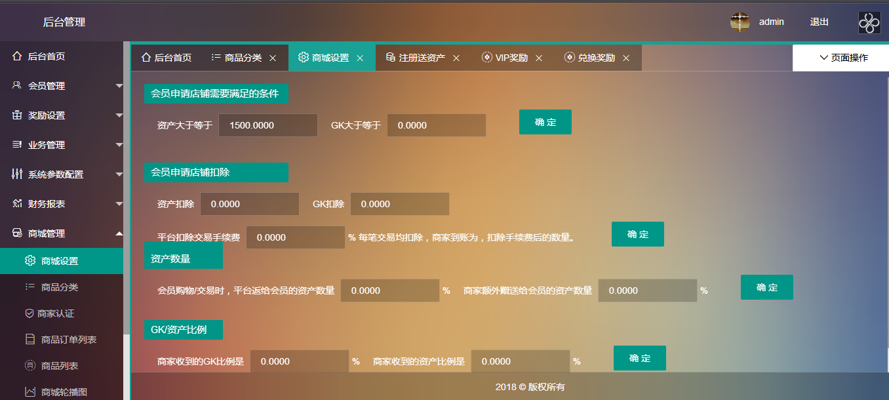The height and width of the screenshot is (400, 889).
Task: Close the 兑换奖励 tab
Action: [626, 58]
